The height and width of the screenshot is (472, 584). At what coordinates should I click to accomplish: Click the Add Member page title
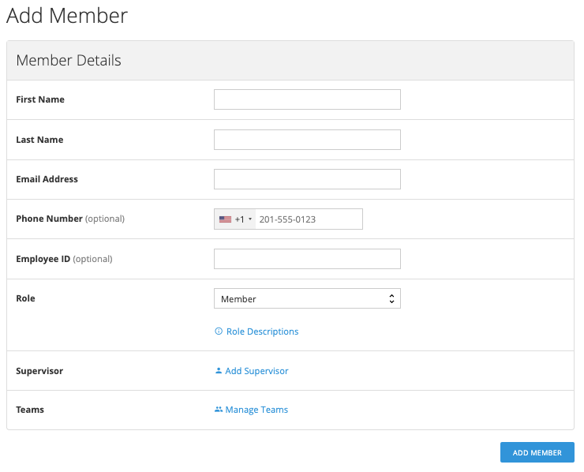67,16
